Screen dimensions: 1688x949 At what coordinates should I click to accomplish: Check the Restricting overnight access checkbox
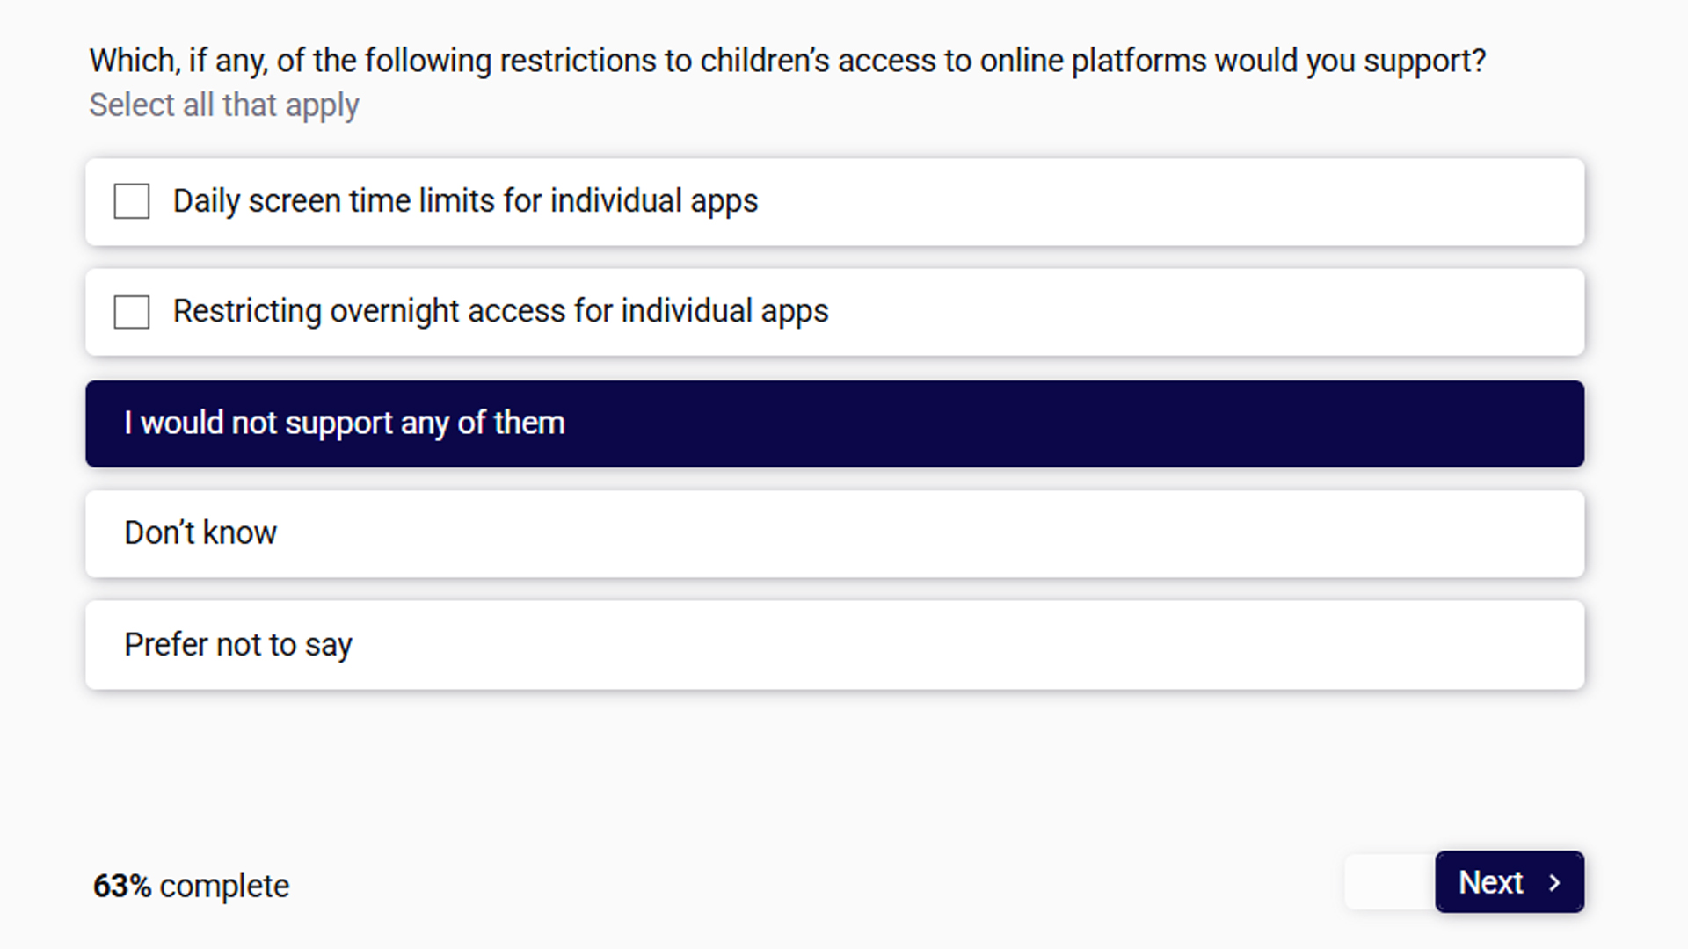pyautogui.click(x=132, y=312)
